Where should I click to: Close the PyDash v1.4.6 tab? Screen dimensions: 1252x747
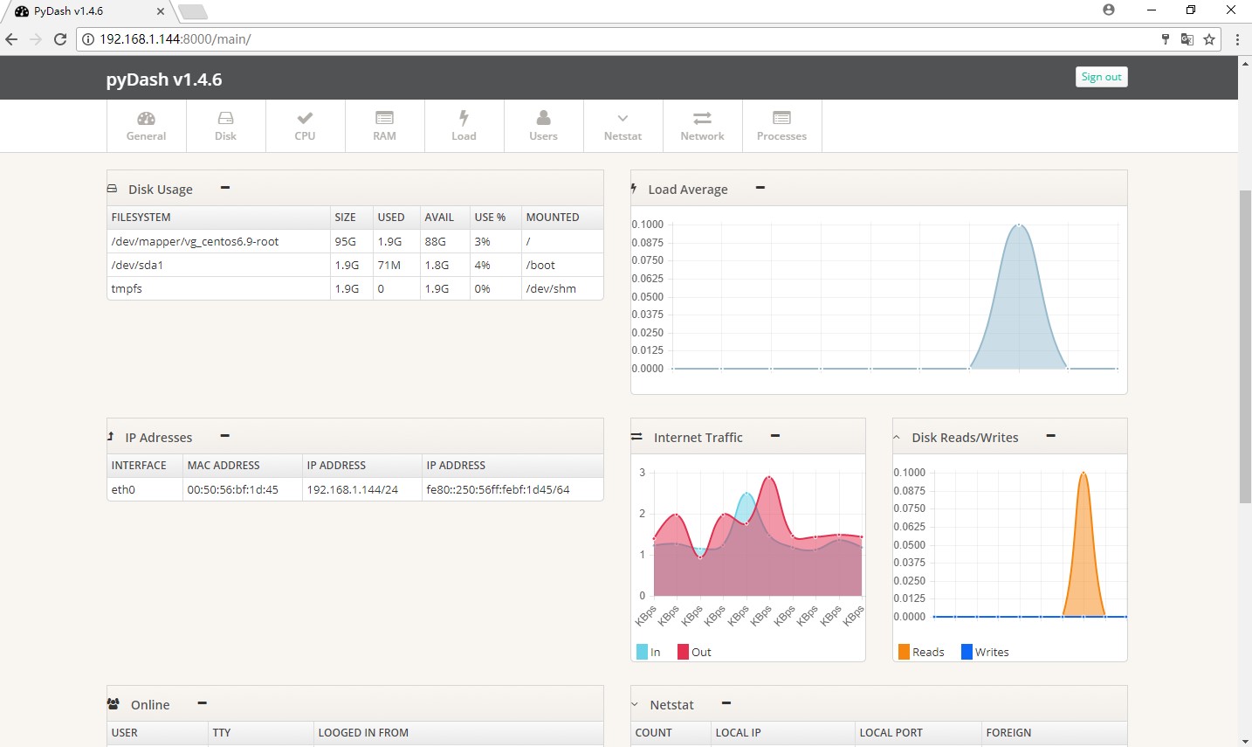point(160,11)
